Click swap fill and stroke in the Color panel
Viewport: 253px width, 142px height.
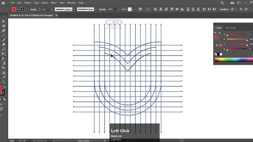click(x=219, y=33)
